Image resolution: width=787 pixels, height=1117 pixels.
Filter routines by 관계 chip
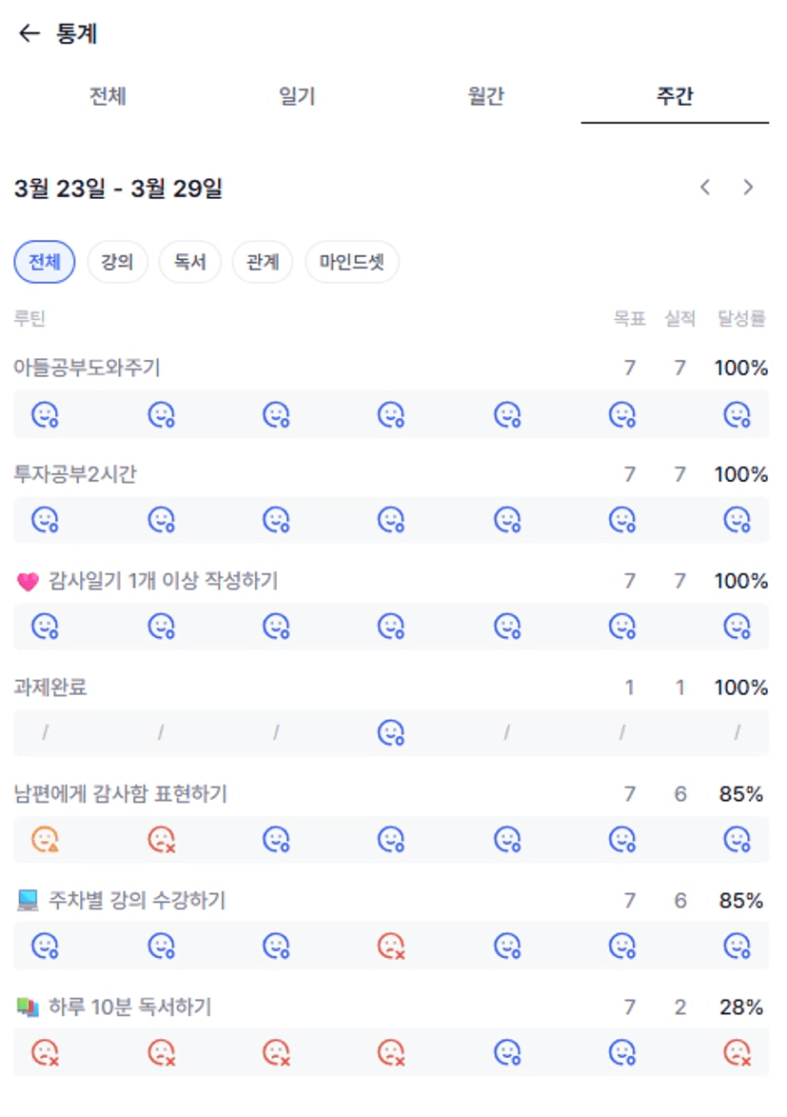(x=263, y=262)
